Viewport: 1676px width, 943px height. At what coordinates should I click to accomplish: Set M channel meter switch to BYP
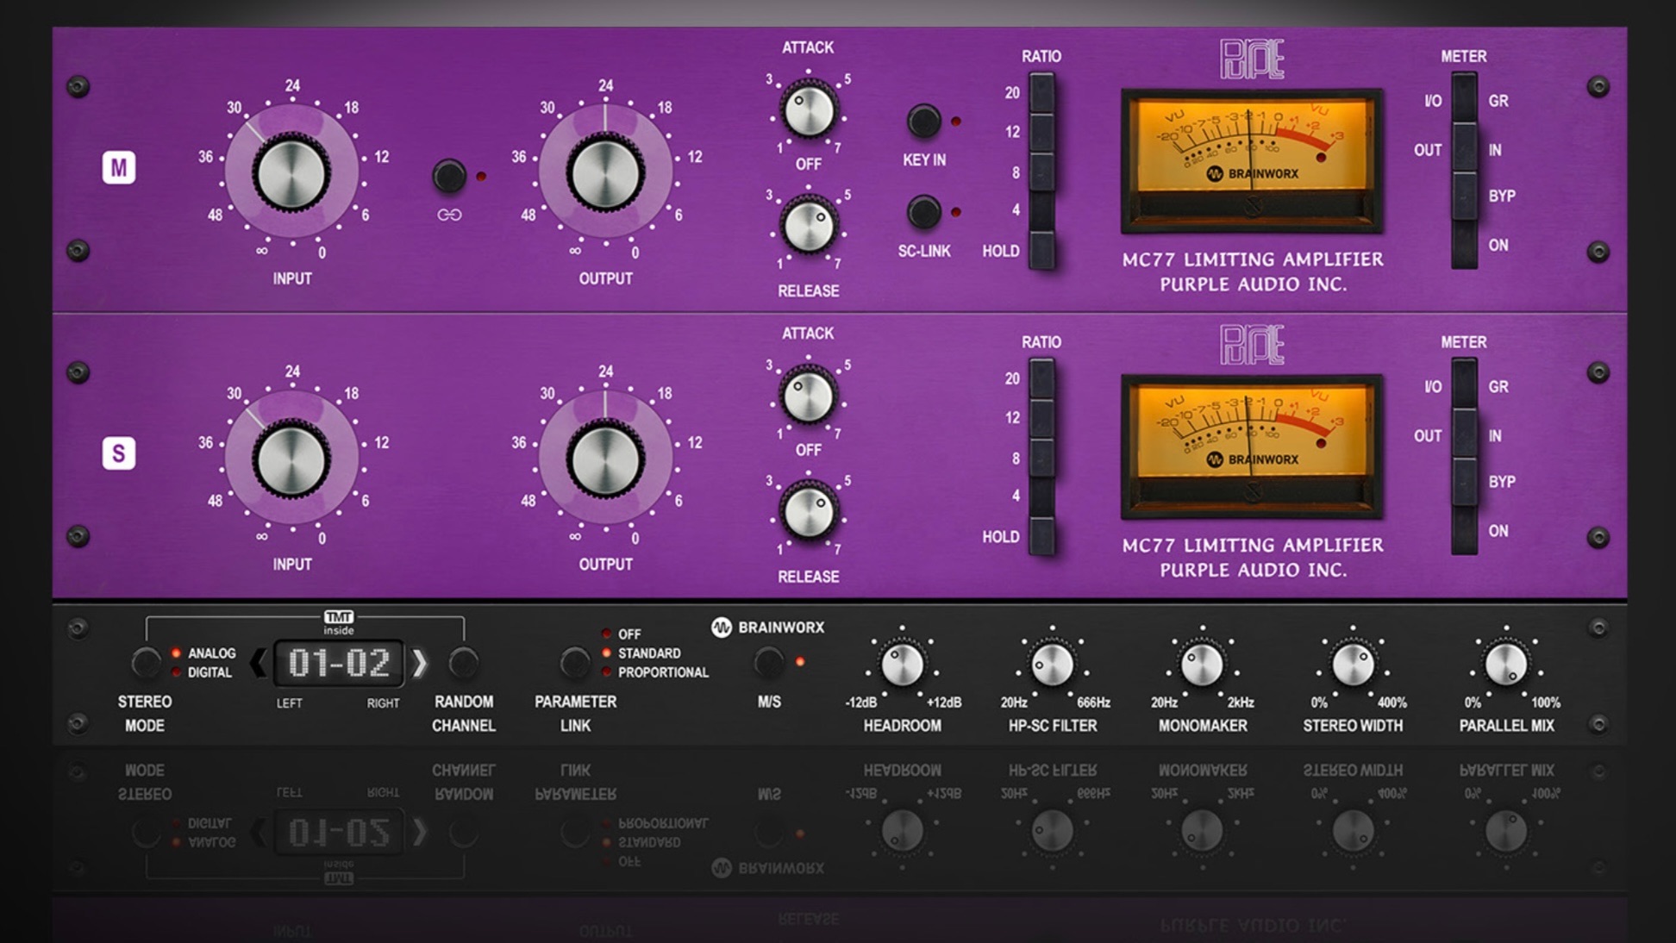pos(1464,197)
